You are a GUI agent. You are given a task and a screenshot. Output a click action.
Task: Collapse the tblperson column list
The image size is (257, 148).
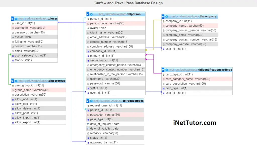tap(87, 14)
